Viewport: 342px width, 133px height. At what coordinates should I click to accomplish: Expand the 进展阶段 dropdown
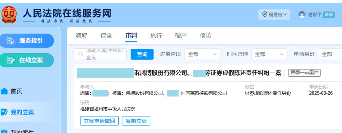[202, 54]
